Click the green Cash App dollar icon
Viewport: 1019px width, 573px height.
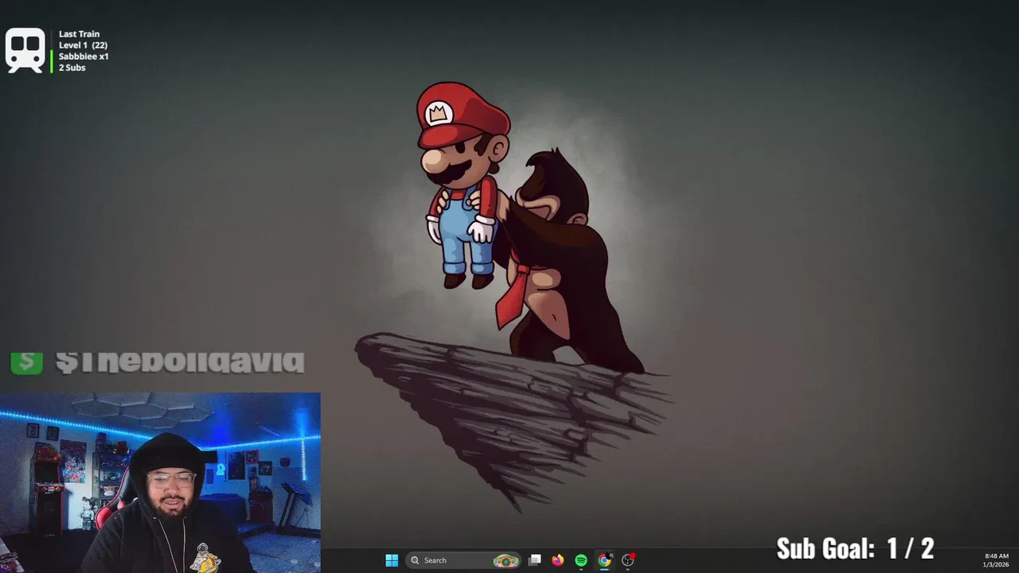pyautogui.click(x=26, y=362)
